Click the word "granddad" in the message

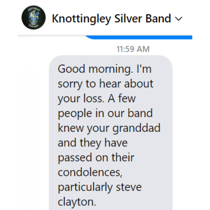(136, 128)
